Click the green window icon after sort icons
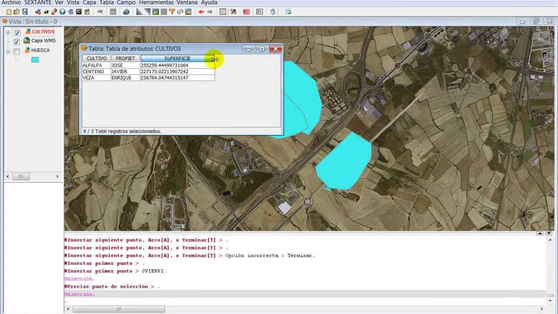 (x=156, y=12)
